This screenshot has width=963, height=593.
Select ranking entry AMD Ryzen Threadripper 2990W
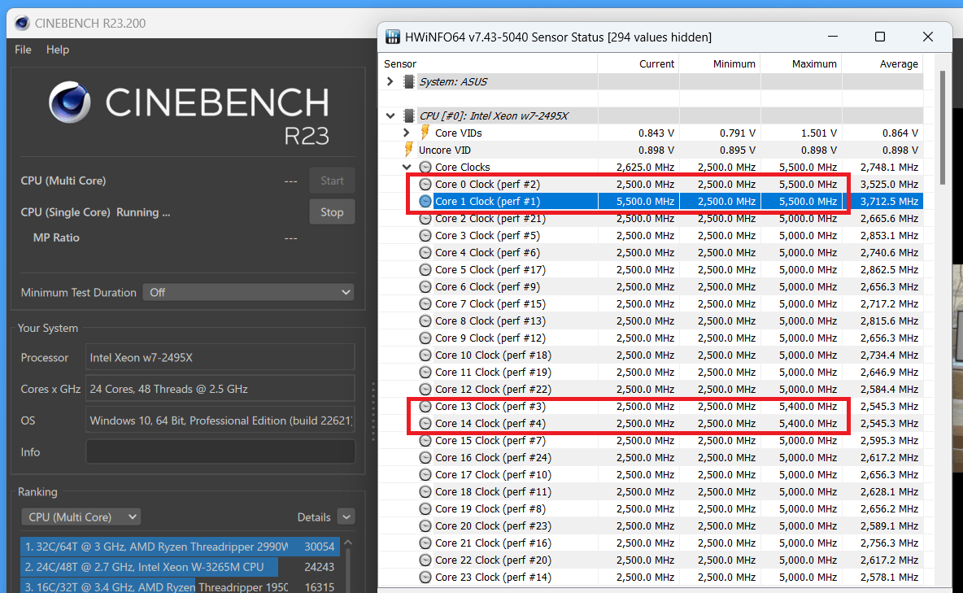179,547
